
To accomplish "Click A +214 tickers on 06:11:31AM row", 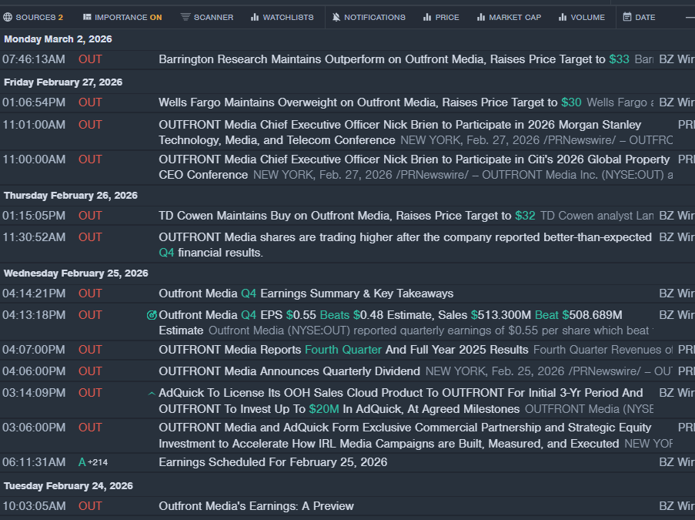I will pyautogui.click(x=93, y=462).
